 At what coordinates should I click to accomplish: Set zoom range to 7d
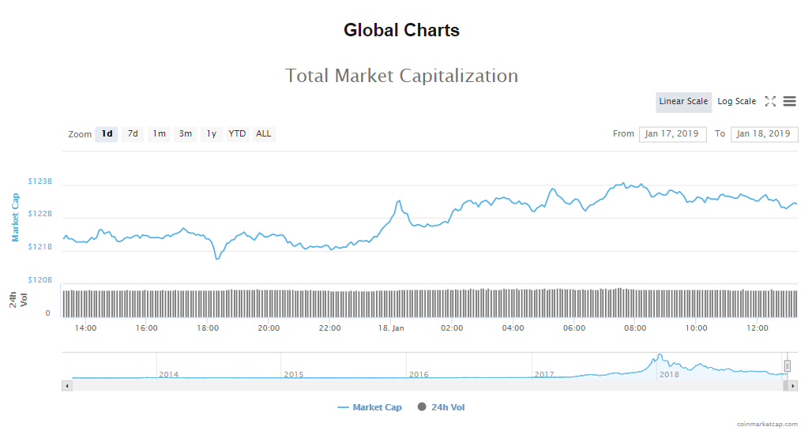[133, 134]
